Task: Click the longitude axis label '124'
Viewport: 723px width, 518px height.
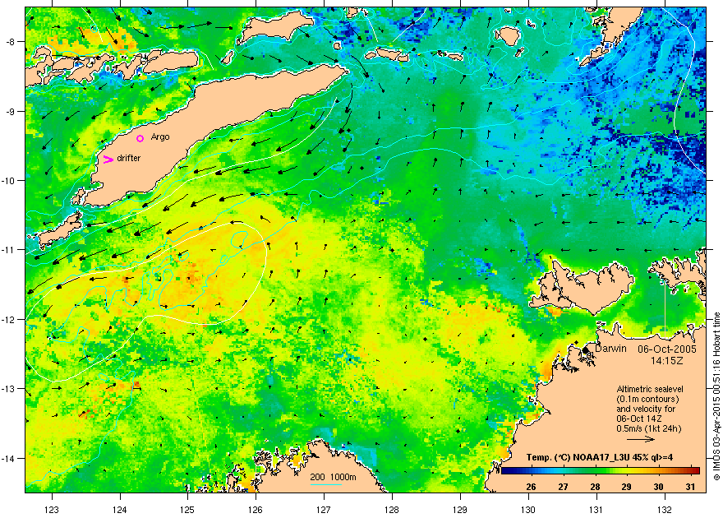Action: 120,510
